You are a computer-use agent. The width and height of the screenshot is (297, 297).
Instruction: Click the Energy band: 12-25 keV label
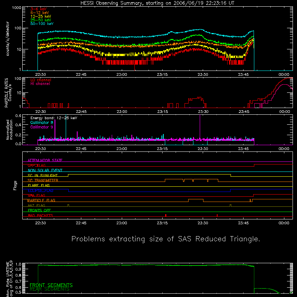(x=54, y=118)
